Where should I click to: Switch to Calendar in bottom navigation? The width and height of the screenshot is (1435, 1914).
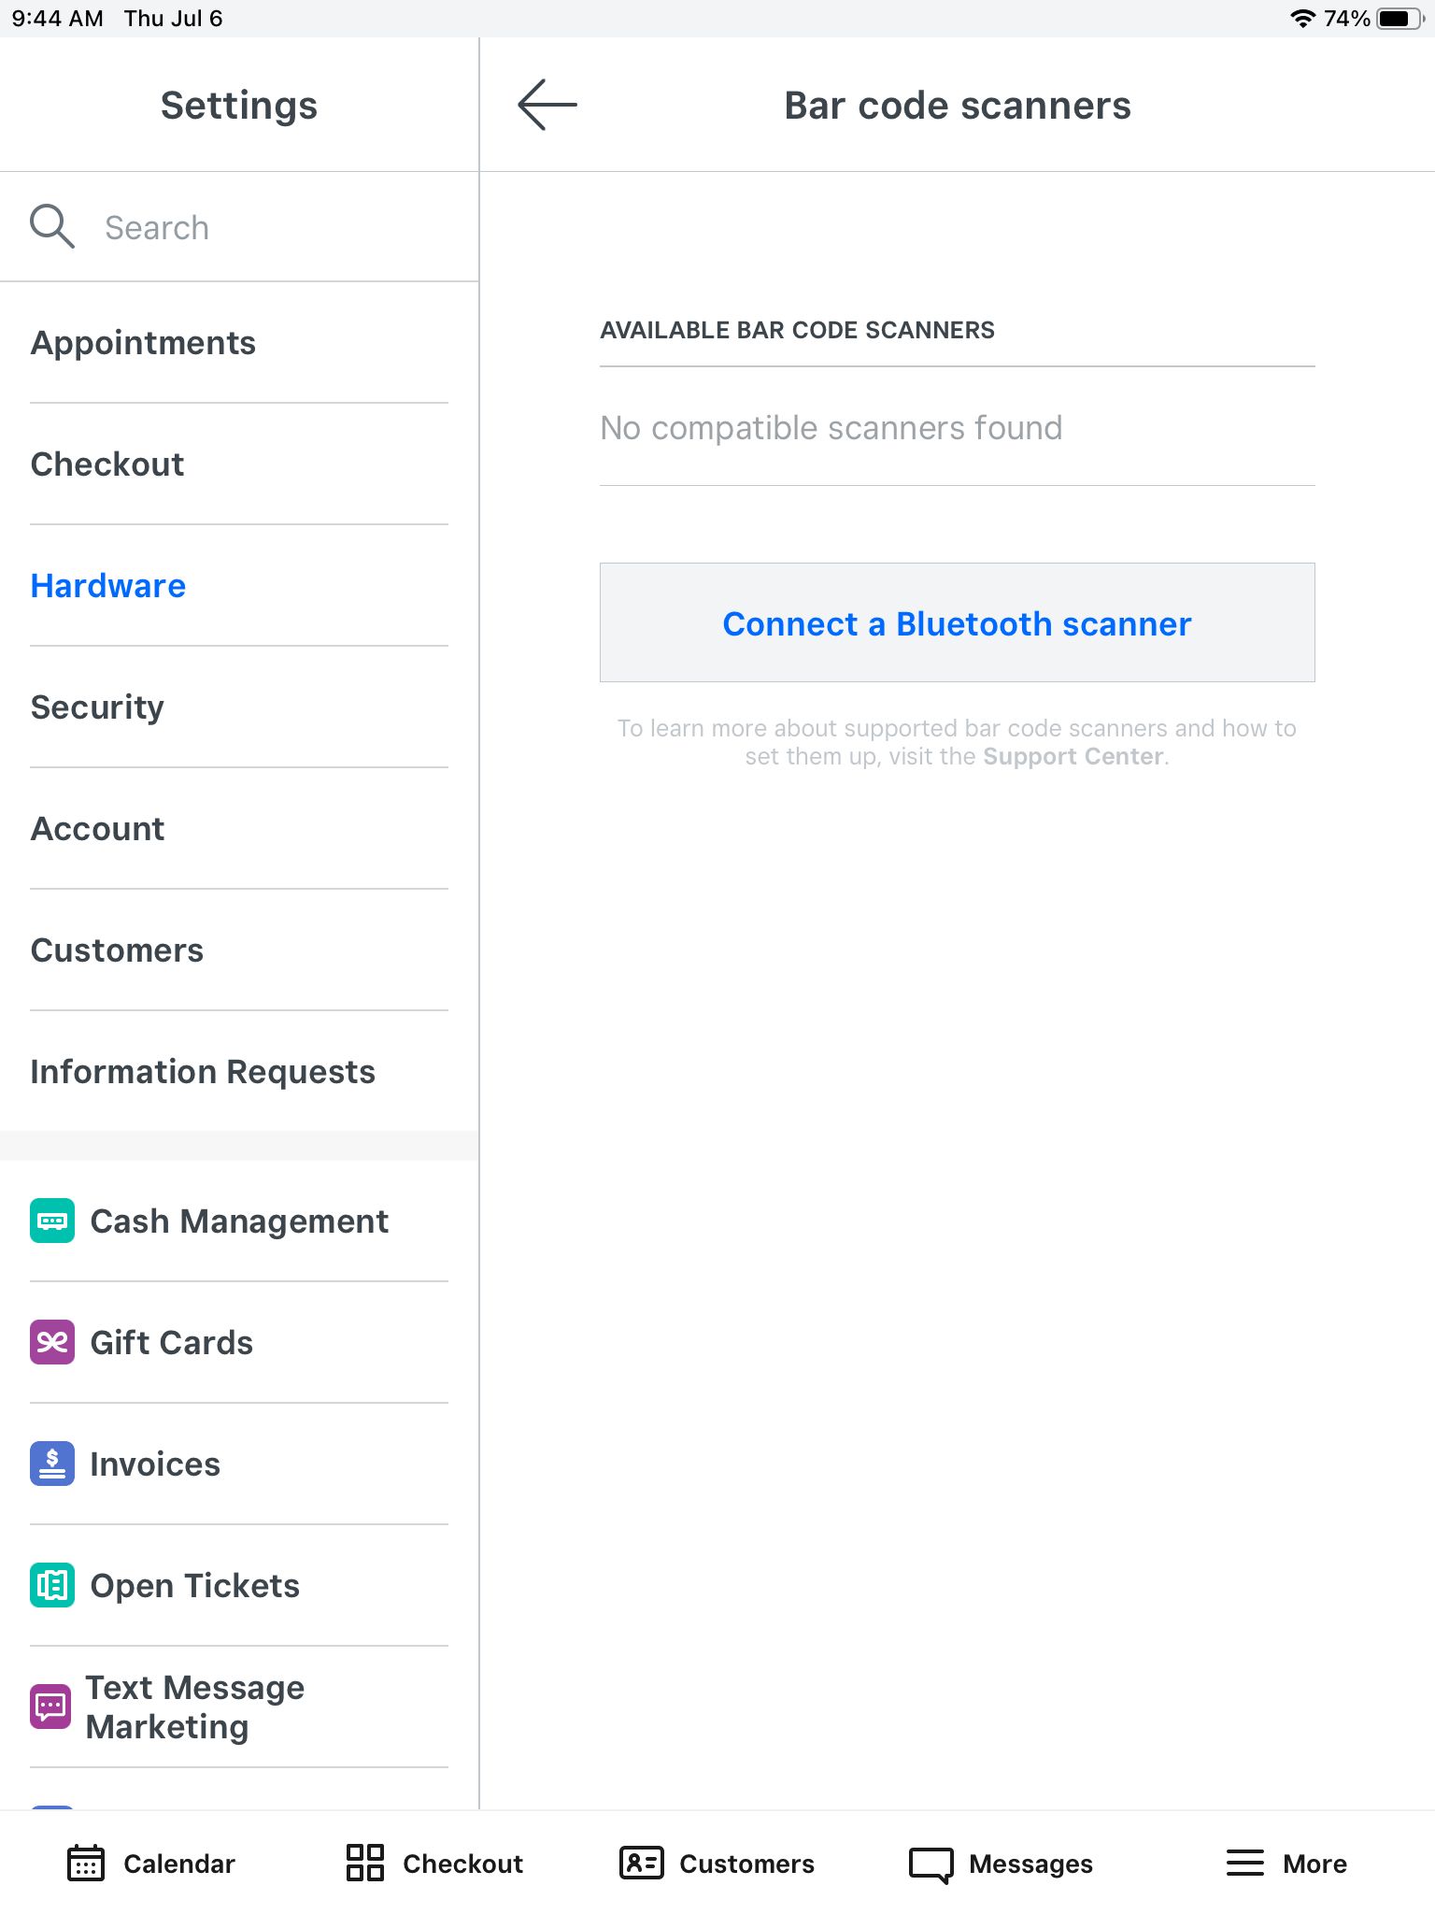point(150,1863)
